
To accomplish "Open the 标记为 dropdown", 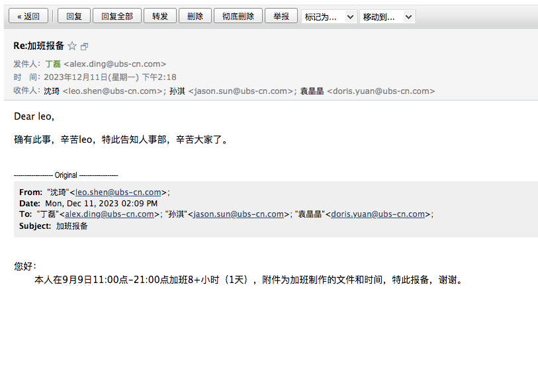I will (329, 17).
